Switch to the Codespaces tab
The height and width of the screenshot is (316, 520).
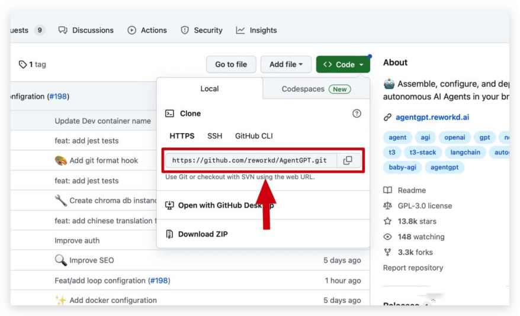pos(316,89)
